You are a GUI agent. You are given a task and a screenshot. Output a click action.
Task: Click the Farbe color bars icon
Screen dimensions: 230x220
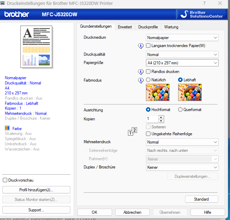[x=7, y=128]
